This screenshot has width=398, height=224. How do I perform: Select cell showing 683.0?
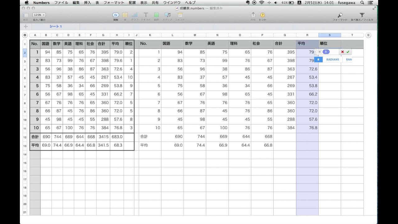tap(117, 137)
